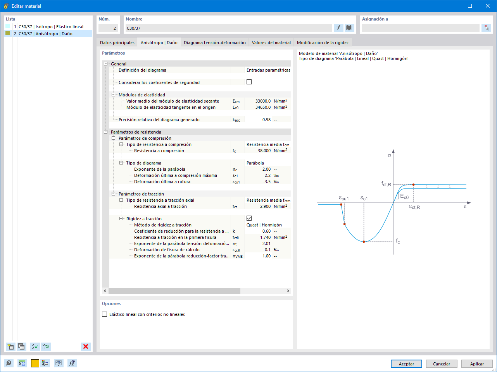Click the parameters horizontal scrollbar right arrow
The image size is (497, 372).
coord(288,291)
